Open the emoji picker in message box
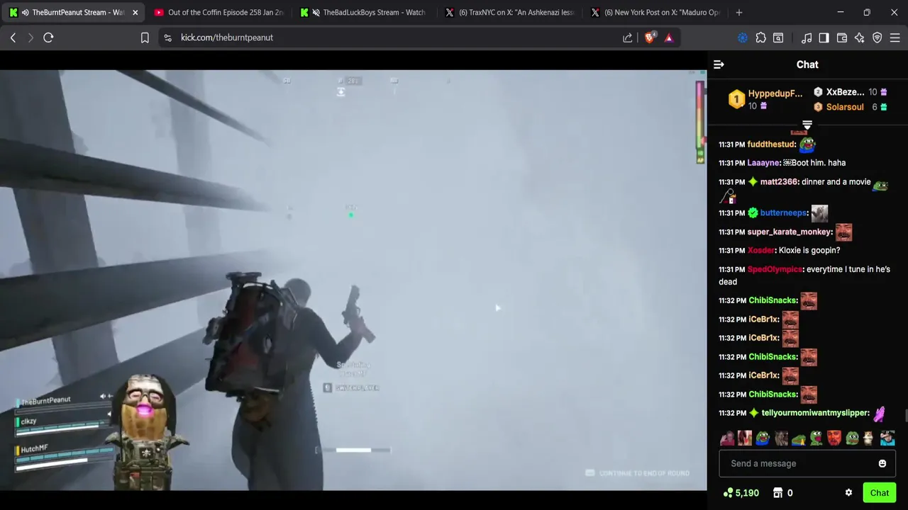908x510 pixels. pos(882,463)
